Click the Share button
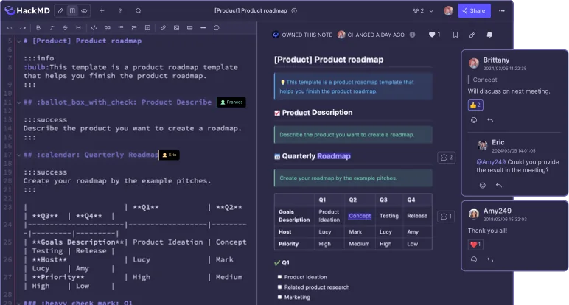This screenshot has width=569, height=305. [x=474, y=11]
